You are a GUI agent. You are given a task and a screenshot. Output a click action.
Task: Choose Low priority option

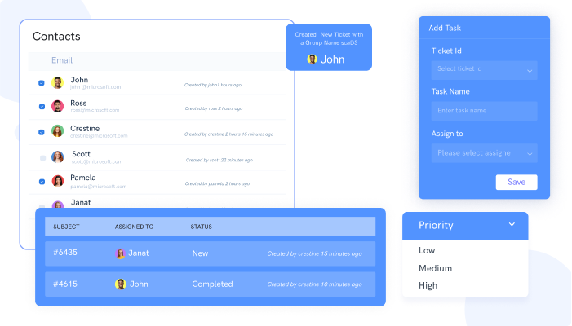[x=427, y=250]
